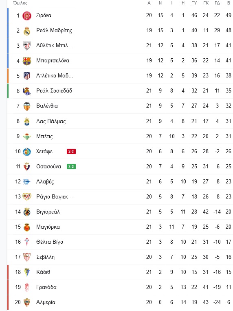Image resolution: width=233 pixels, height=311 pixels.
Task: Select the Μαγιόρκα team name
Action: pos(48,227)
